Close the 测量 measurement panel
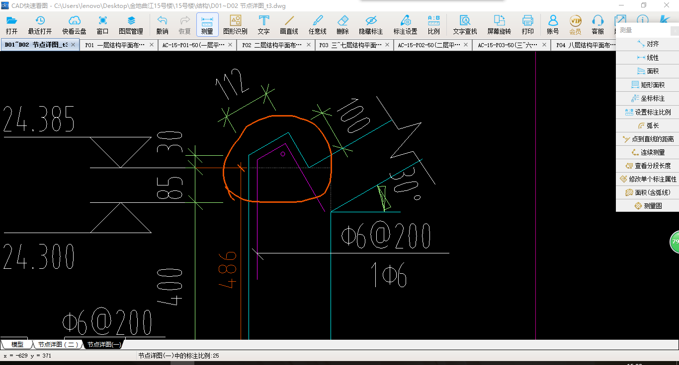This screenshot has width=679, height=365. [x=675, y=31]
